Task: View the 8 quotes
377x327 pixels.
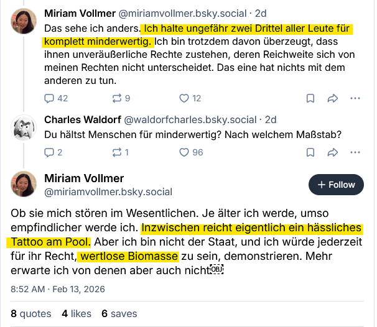Action: (29, 314)
